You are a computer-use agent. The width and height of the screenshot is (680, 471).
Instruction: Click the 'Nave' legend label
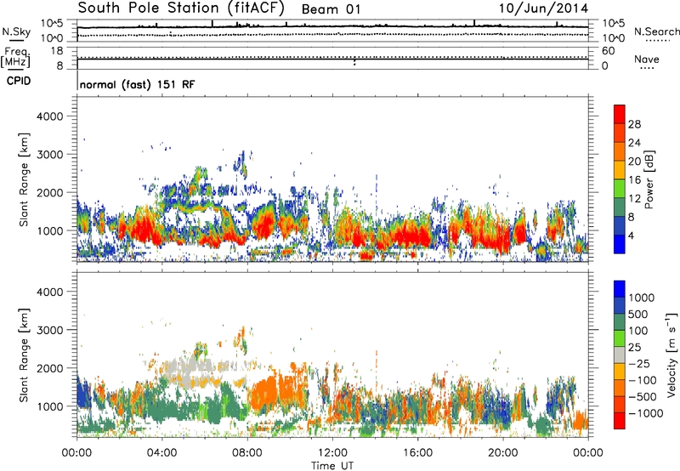tap(647, 60)
